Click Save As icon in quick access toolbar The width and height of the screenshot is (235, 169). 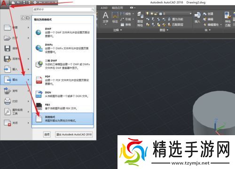(30, 2)
